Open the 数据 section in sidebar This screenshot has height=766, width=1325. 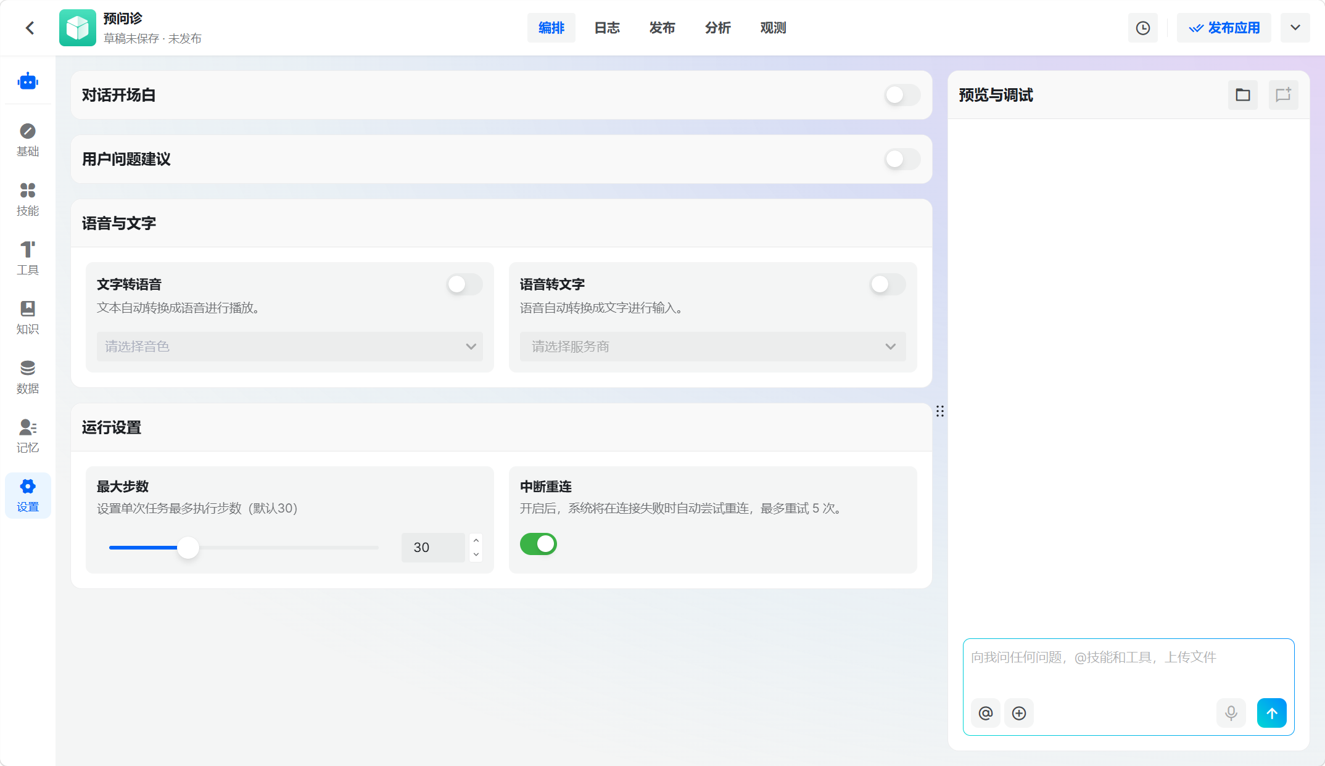coord(28,377)
